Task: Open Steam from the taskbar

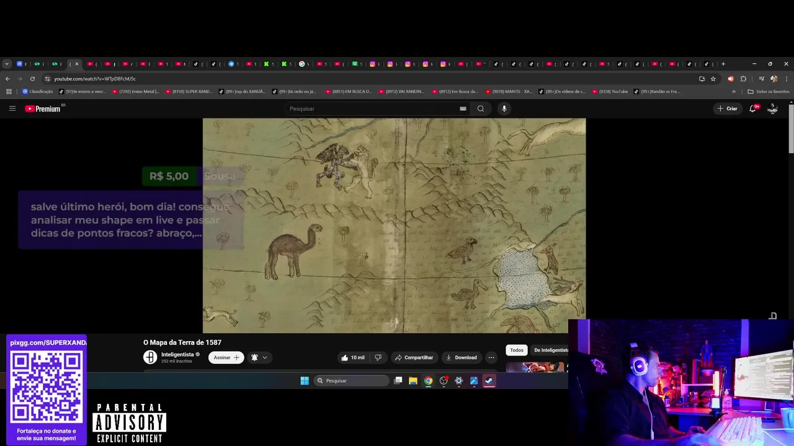Action: (489, 381)
